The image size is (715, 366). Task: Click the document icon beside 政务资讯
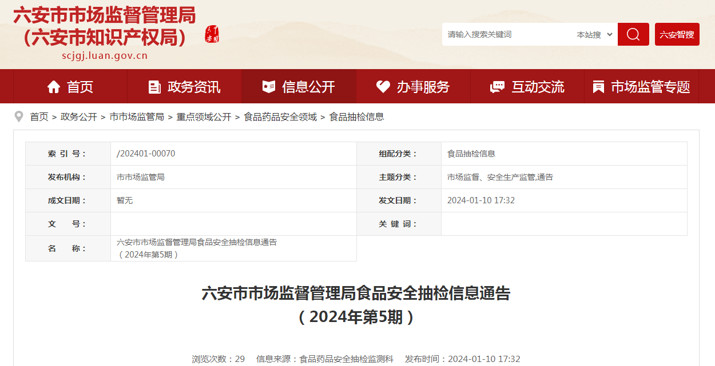pyautogui.click(x=154, y=87)
